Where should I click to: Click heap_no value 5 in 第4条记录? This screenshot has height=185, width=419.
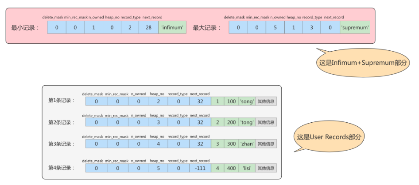[x=159, y=168]
